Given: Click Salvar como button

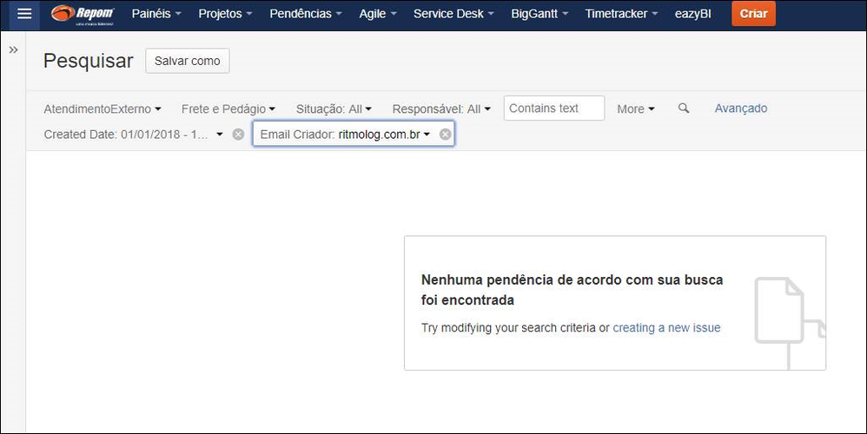Looking at the screenshot, I should 188,61.
